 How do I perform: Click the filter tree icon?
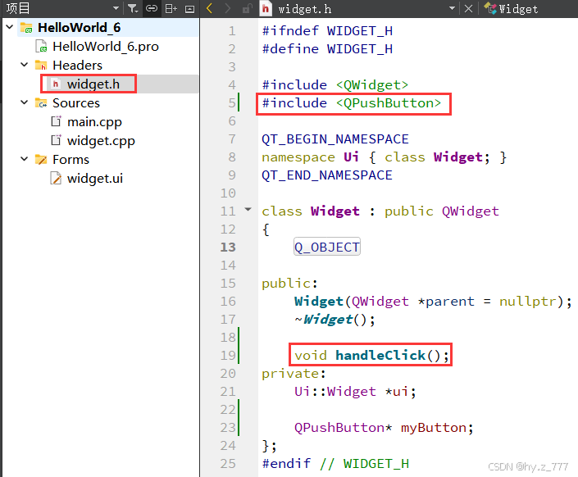133,8
